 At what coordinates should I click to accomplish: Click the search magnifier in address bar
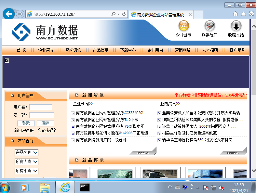113,14
